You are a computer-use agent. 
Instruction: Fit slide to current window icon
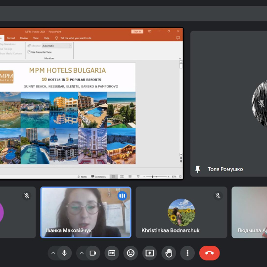(180, 177)
